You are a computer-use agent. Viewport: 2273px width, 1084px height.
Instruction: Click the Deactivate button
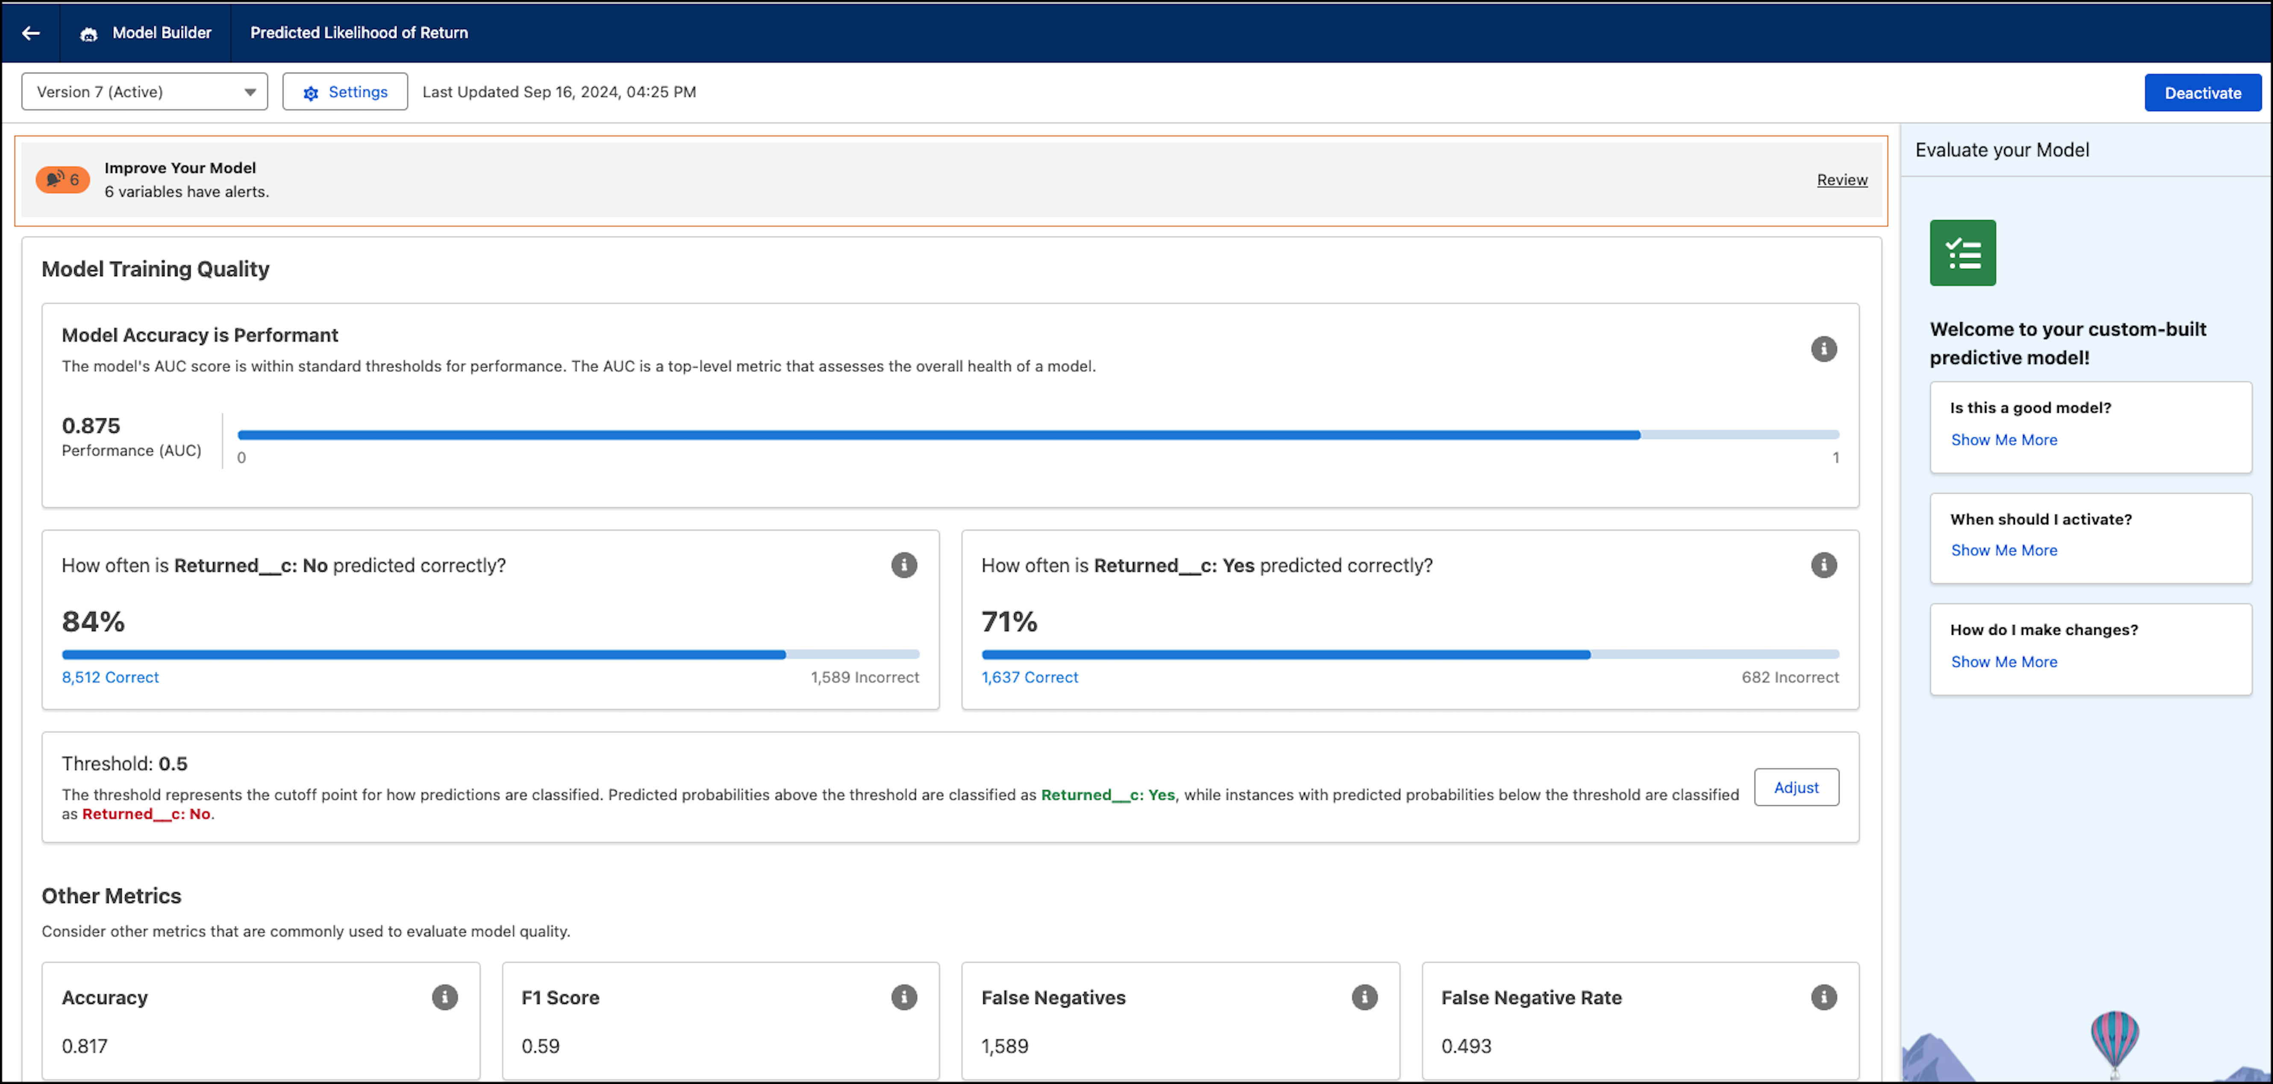pyautogui.click(x=2202, y=93)
